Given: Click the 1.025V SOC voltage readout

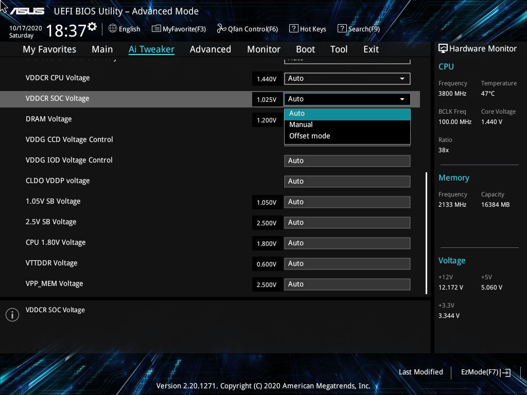Looking at the screenshot, I should (x=267, y=100).
